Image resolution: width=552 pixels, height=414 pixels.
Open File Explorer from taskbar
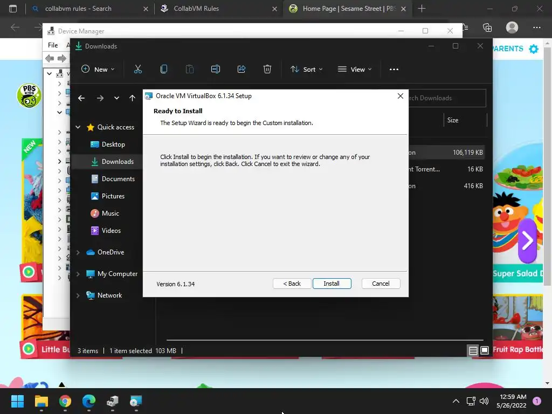tap(41, 401)
